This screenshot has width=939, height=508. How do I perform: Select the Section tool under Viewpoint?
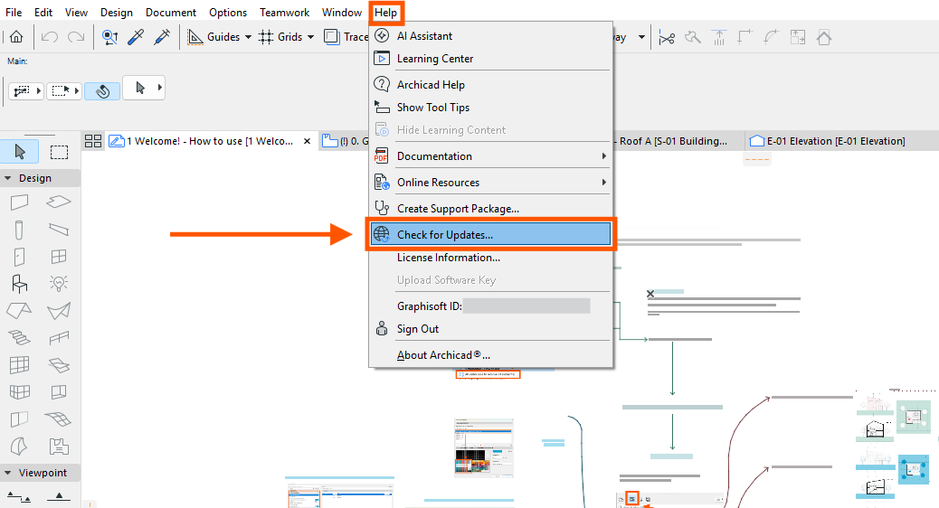point(19,496)
